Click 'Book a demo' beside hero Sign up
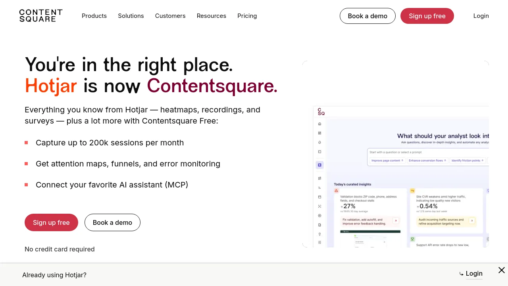508x286 pixels. coord(112,222)
